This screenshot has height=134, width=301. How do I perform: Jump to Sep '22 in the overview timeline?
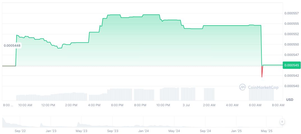click(20, 131)
